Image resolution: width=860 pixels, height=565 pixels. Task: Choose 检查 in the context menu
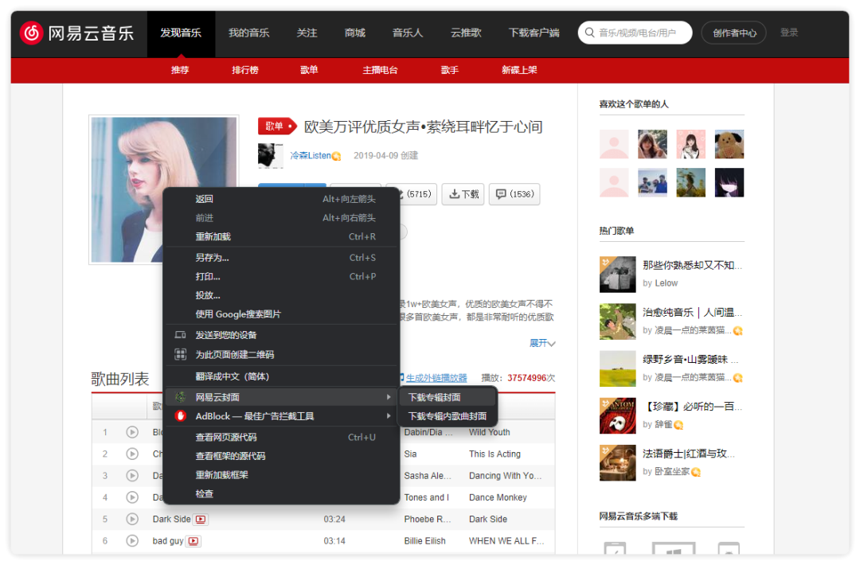[x=281, y=493]
